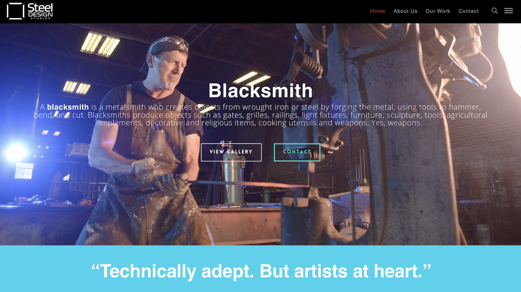Open the hamburger menu icon
Viewport: 521px width, 292px height.
coord(508,11)
